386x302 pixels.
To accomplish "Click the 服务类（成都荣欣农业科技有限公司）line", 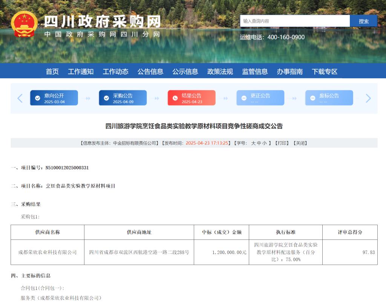I will coord(61,298).
